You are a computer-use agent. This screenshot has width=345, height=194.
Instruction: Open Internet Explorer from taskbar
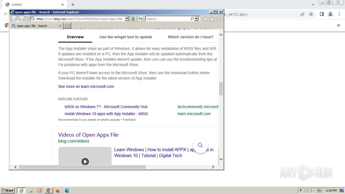coord(21,190)
